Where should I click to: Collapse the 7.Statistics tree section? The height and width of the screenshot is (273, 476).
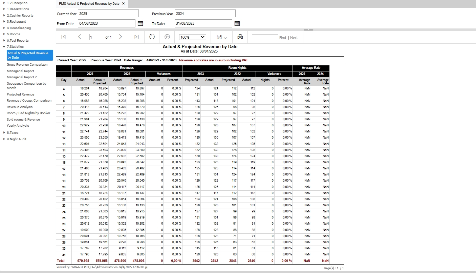[x=4, y=47]
